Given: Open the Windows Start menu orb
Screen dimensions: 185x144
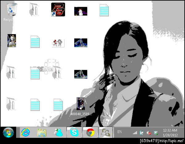Looking at the screenshot, I should [x=8, y=132].
